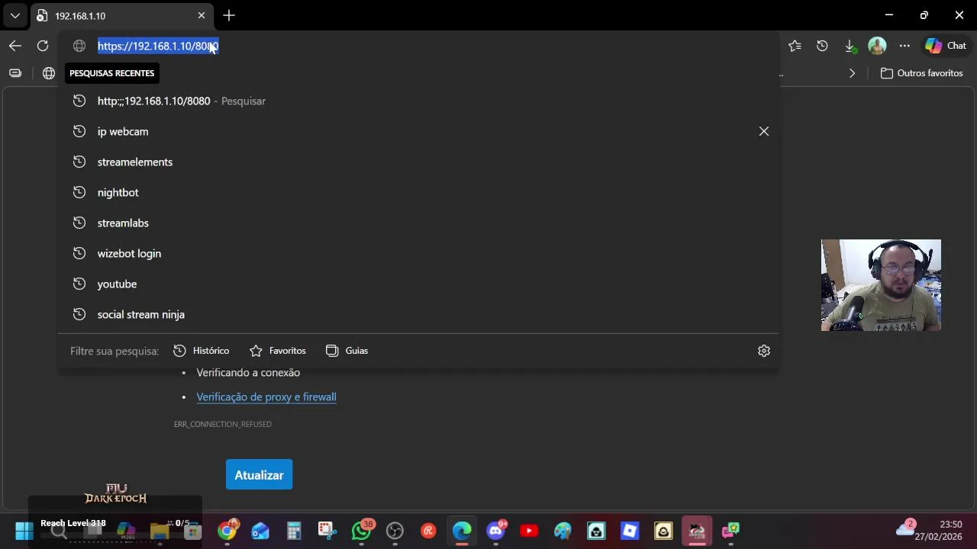
Task: Open Outros favoritos folder
Action: pos(921,73)
